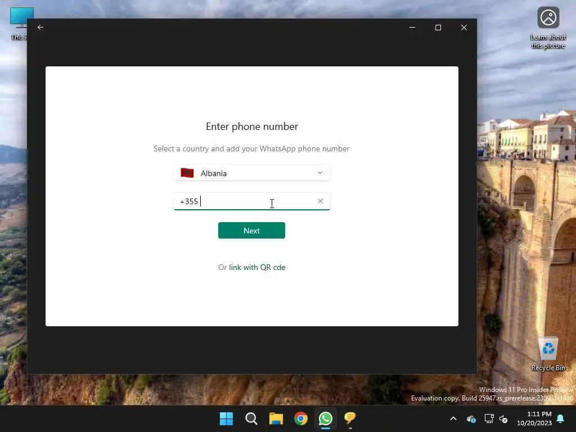Click the Select a country instruction text
576x432 pixels.
click(251, 148)
